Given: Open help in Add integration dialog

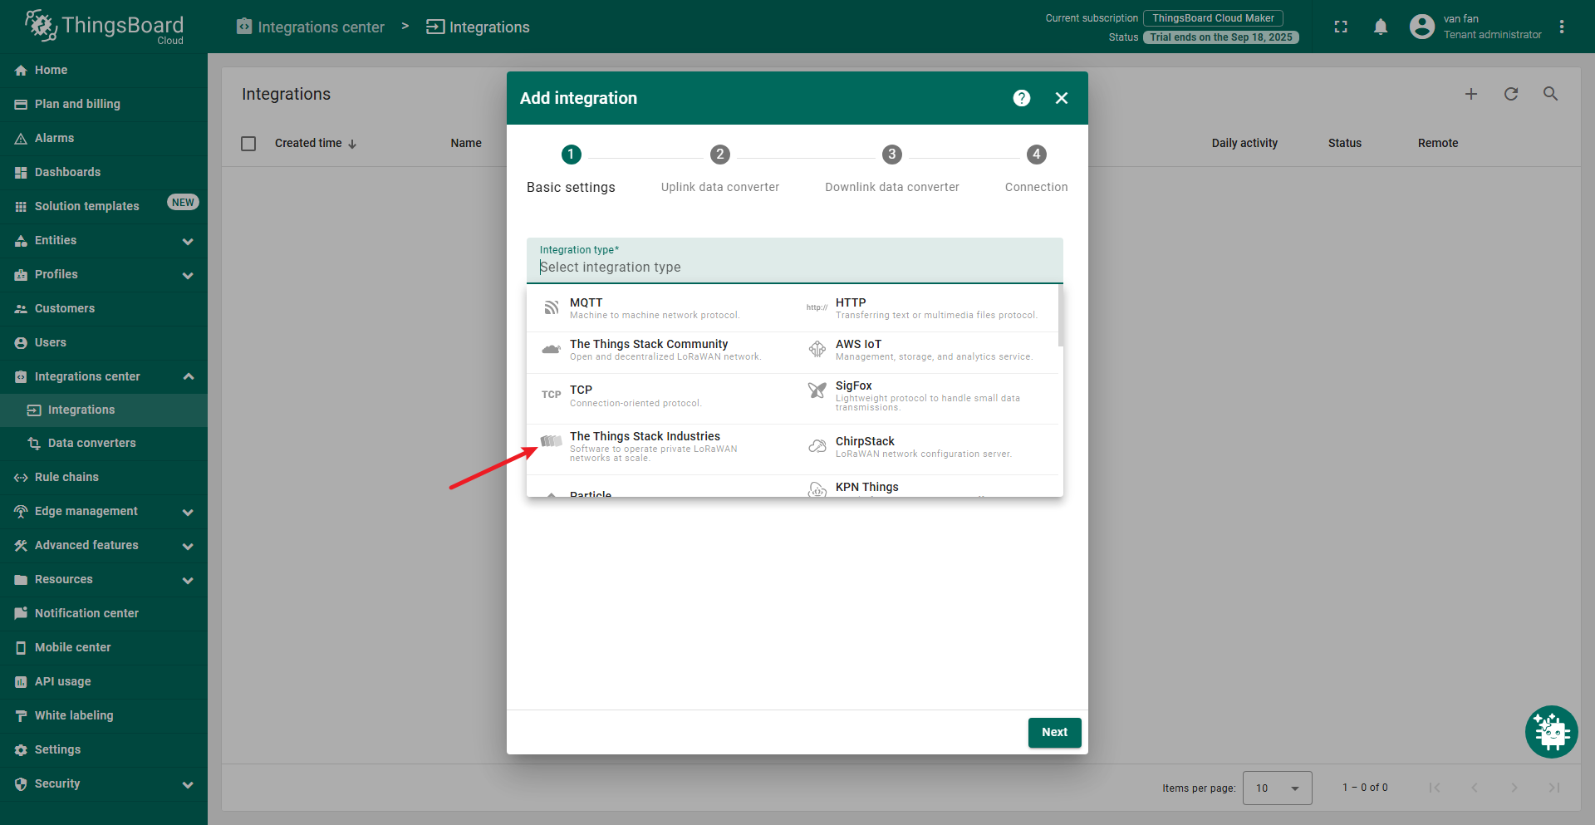Looking at the screenshot, I should [x=1022, y=98].
